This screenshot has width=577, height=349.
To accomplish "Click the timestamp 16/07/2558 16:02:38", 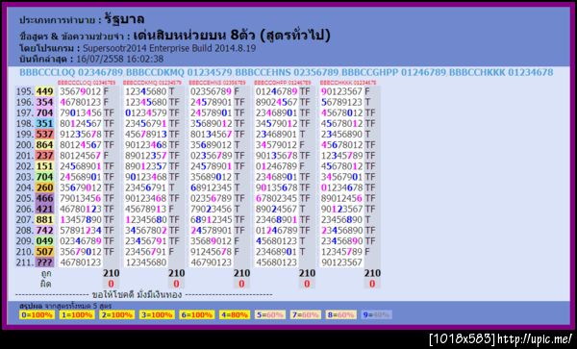I will click(x=120, y=59).
